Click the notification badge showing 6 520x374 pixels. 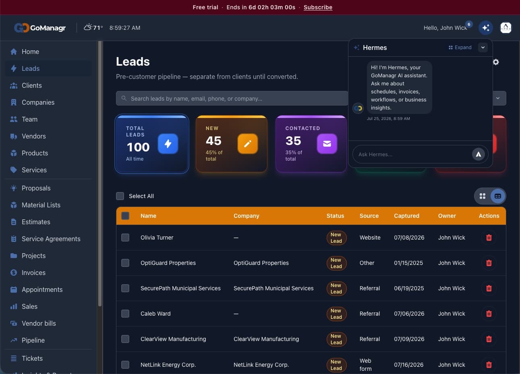[469, 24]
